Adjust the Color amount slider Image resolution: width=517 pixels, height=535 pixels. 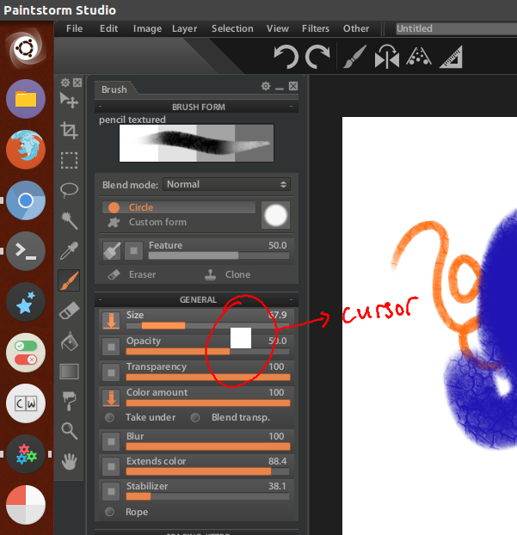click(208, 403)
